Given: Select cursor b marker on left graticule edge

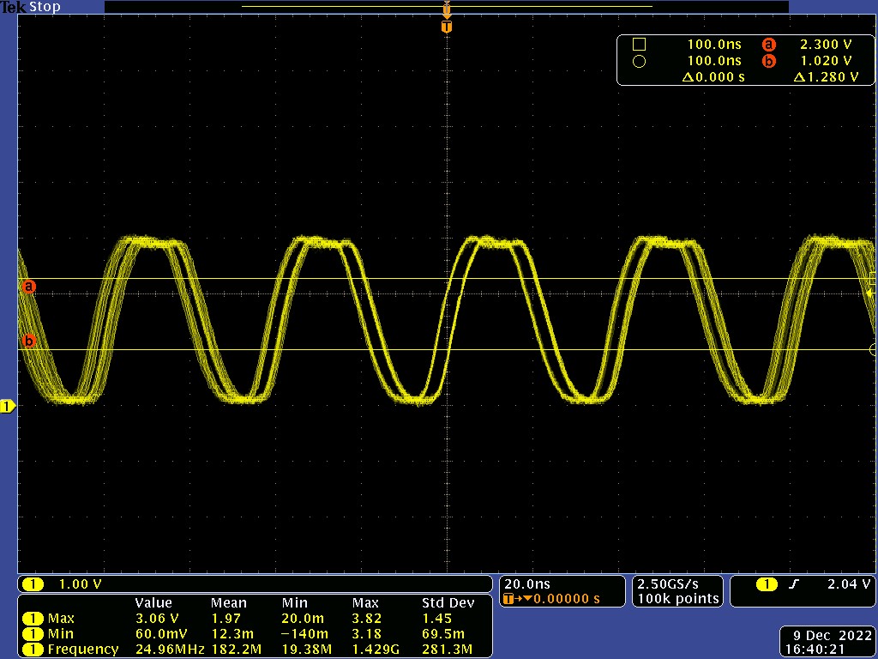Looking at the screenshot, I should [29, 342].
